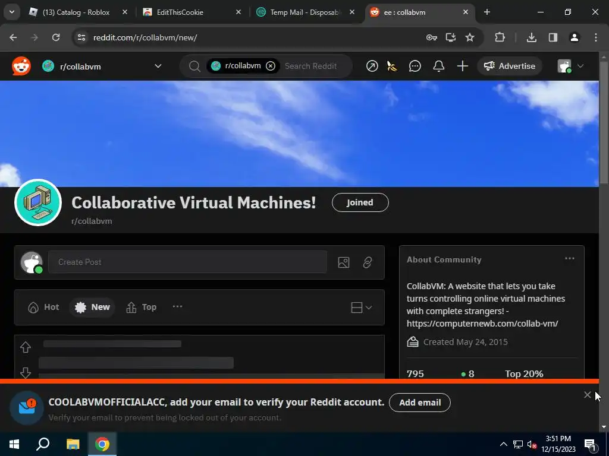Bookmark this page with star
Image resolution: width=609 pixels, height=456 pixels.
470,37
